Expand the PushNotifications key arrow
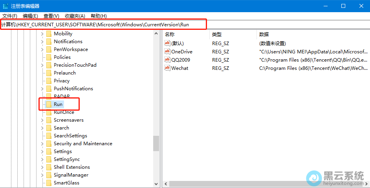Viewport: 370px width, 188px height. pos(42,89)
